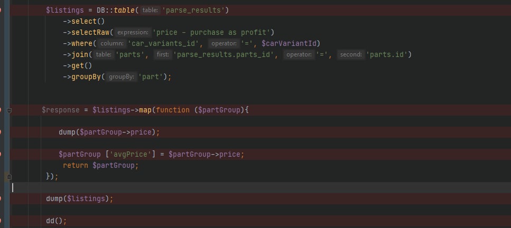Click the column: inlay hint
511x228 pixels.
pyautogui.click(x=112, y=44)
